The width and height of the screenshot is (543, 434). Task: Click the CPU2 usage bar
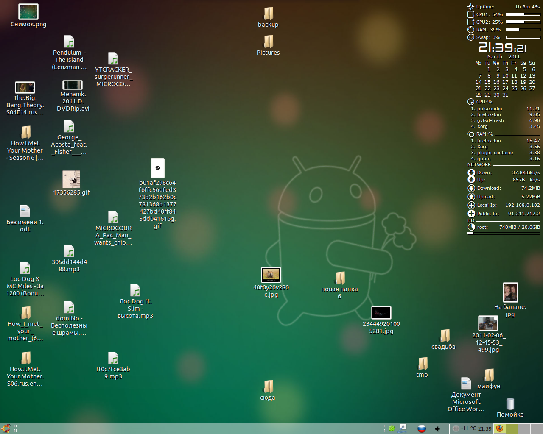click(x=523, y=22)
